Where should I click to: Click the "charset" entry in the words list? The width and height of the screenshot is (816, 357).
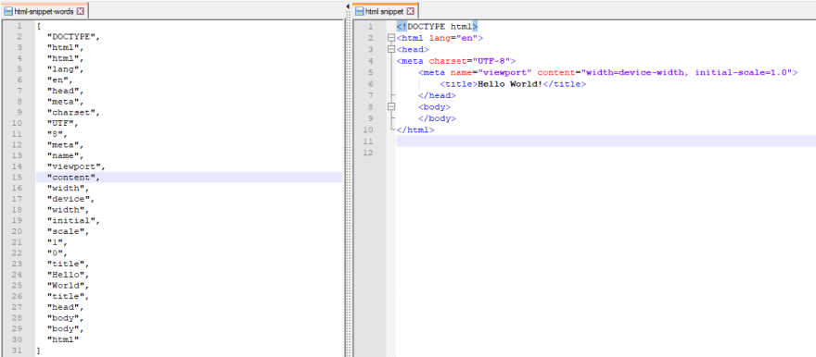73,112
